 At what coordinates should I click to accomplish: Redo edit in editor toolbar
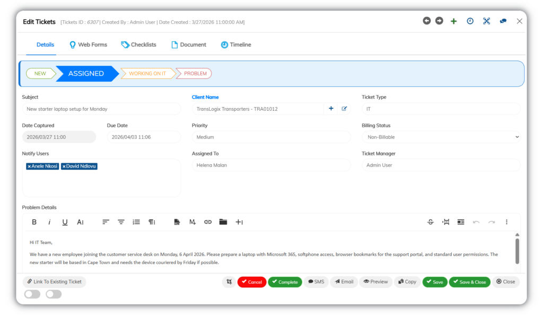492,222
